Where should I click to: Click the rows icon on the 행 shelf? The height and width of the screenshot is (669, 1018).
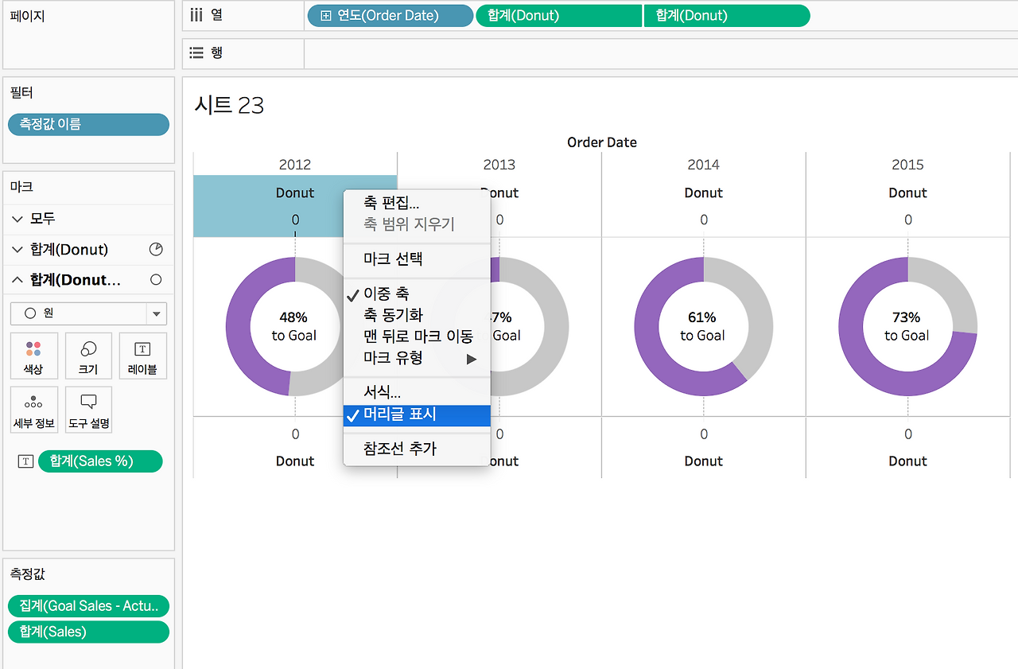(x=197, y=53)
